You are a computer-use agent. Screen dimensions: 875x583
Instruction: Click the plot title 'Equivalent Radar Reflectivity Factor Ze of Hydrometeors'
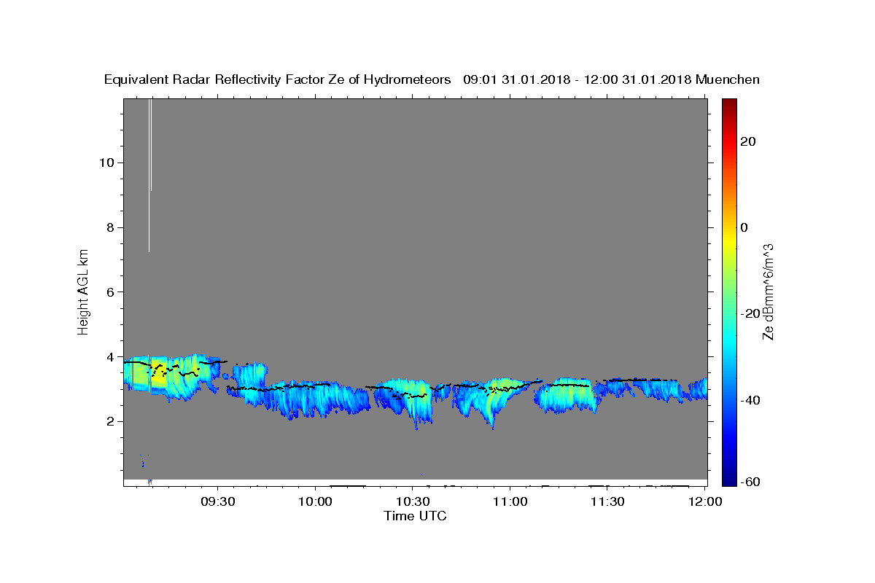click(x=277, y=80)
